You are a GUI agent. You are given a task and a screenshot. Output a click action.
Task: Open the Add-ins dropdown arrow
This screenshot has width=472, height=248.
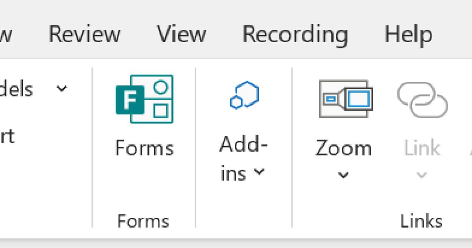(x=259, y=172)
